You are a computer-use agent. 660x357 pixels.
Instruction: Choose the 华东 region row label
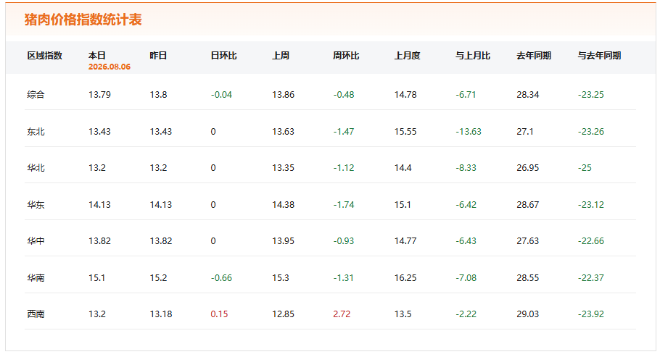point(36,205)
